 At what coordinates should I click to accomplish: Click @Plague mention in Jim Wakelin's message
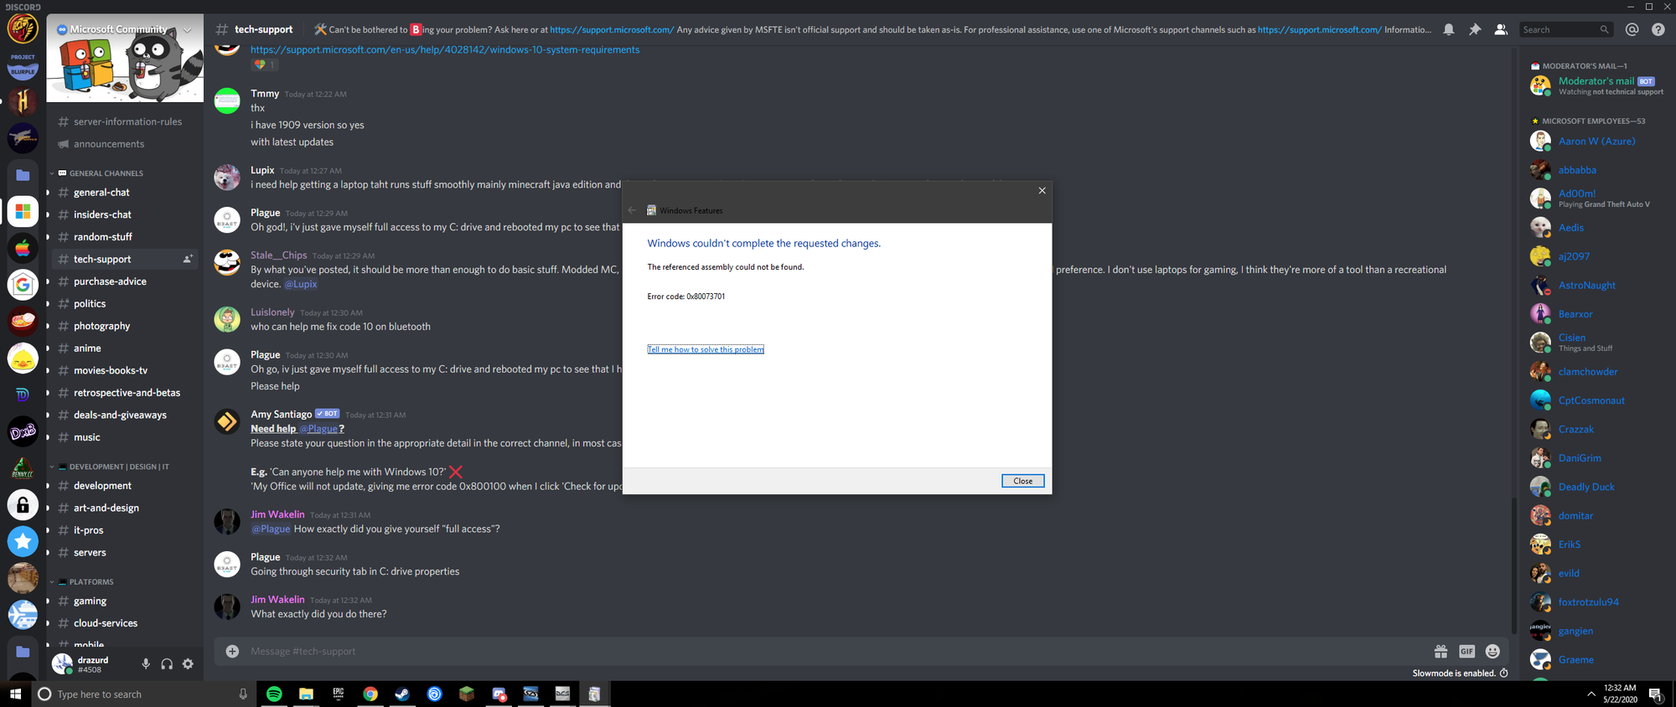point(271,529)
